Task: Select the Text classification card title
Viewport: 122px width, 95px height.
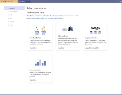Action: tap(35, 38)
